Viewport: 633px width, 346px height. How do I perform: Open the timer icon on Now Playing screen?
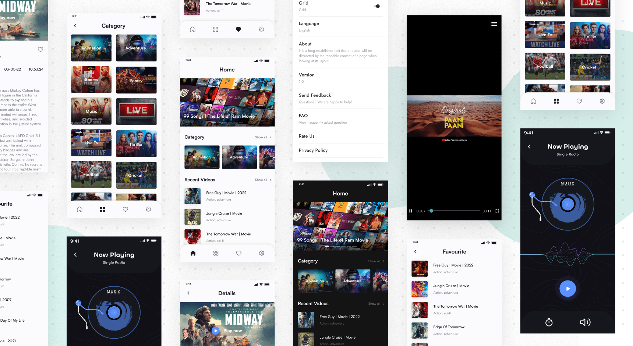pyautogui.click(x=549, y=322)
